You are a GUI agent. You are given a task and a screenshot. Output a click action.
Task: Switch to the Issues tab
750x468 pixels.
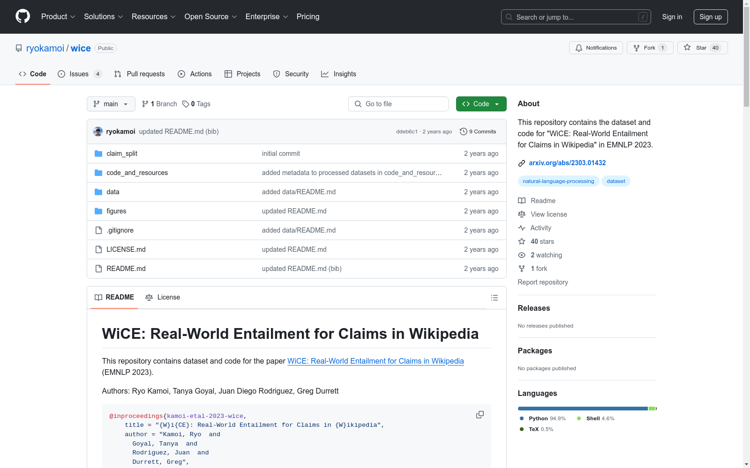pos(80,74)
